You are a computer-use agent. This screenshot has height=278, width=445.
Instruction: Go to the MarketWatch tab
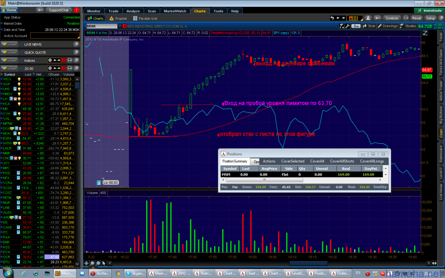tap(175, 11)
